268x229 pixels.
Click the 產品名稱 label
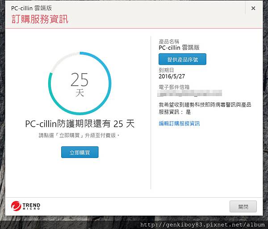click(x=169, y=42)
